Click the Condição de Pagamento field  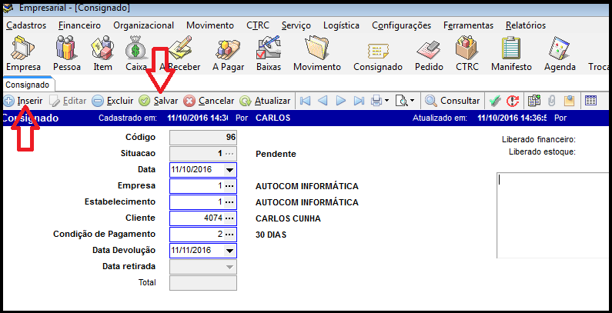[x=196, y=235]
